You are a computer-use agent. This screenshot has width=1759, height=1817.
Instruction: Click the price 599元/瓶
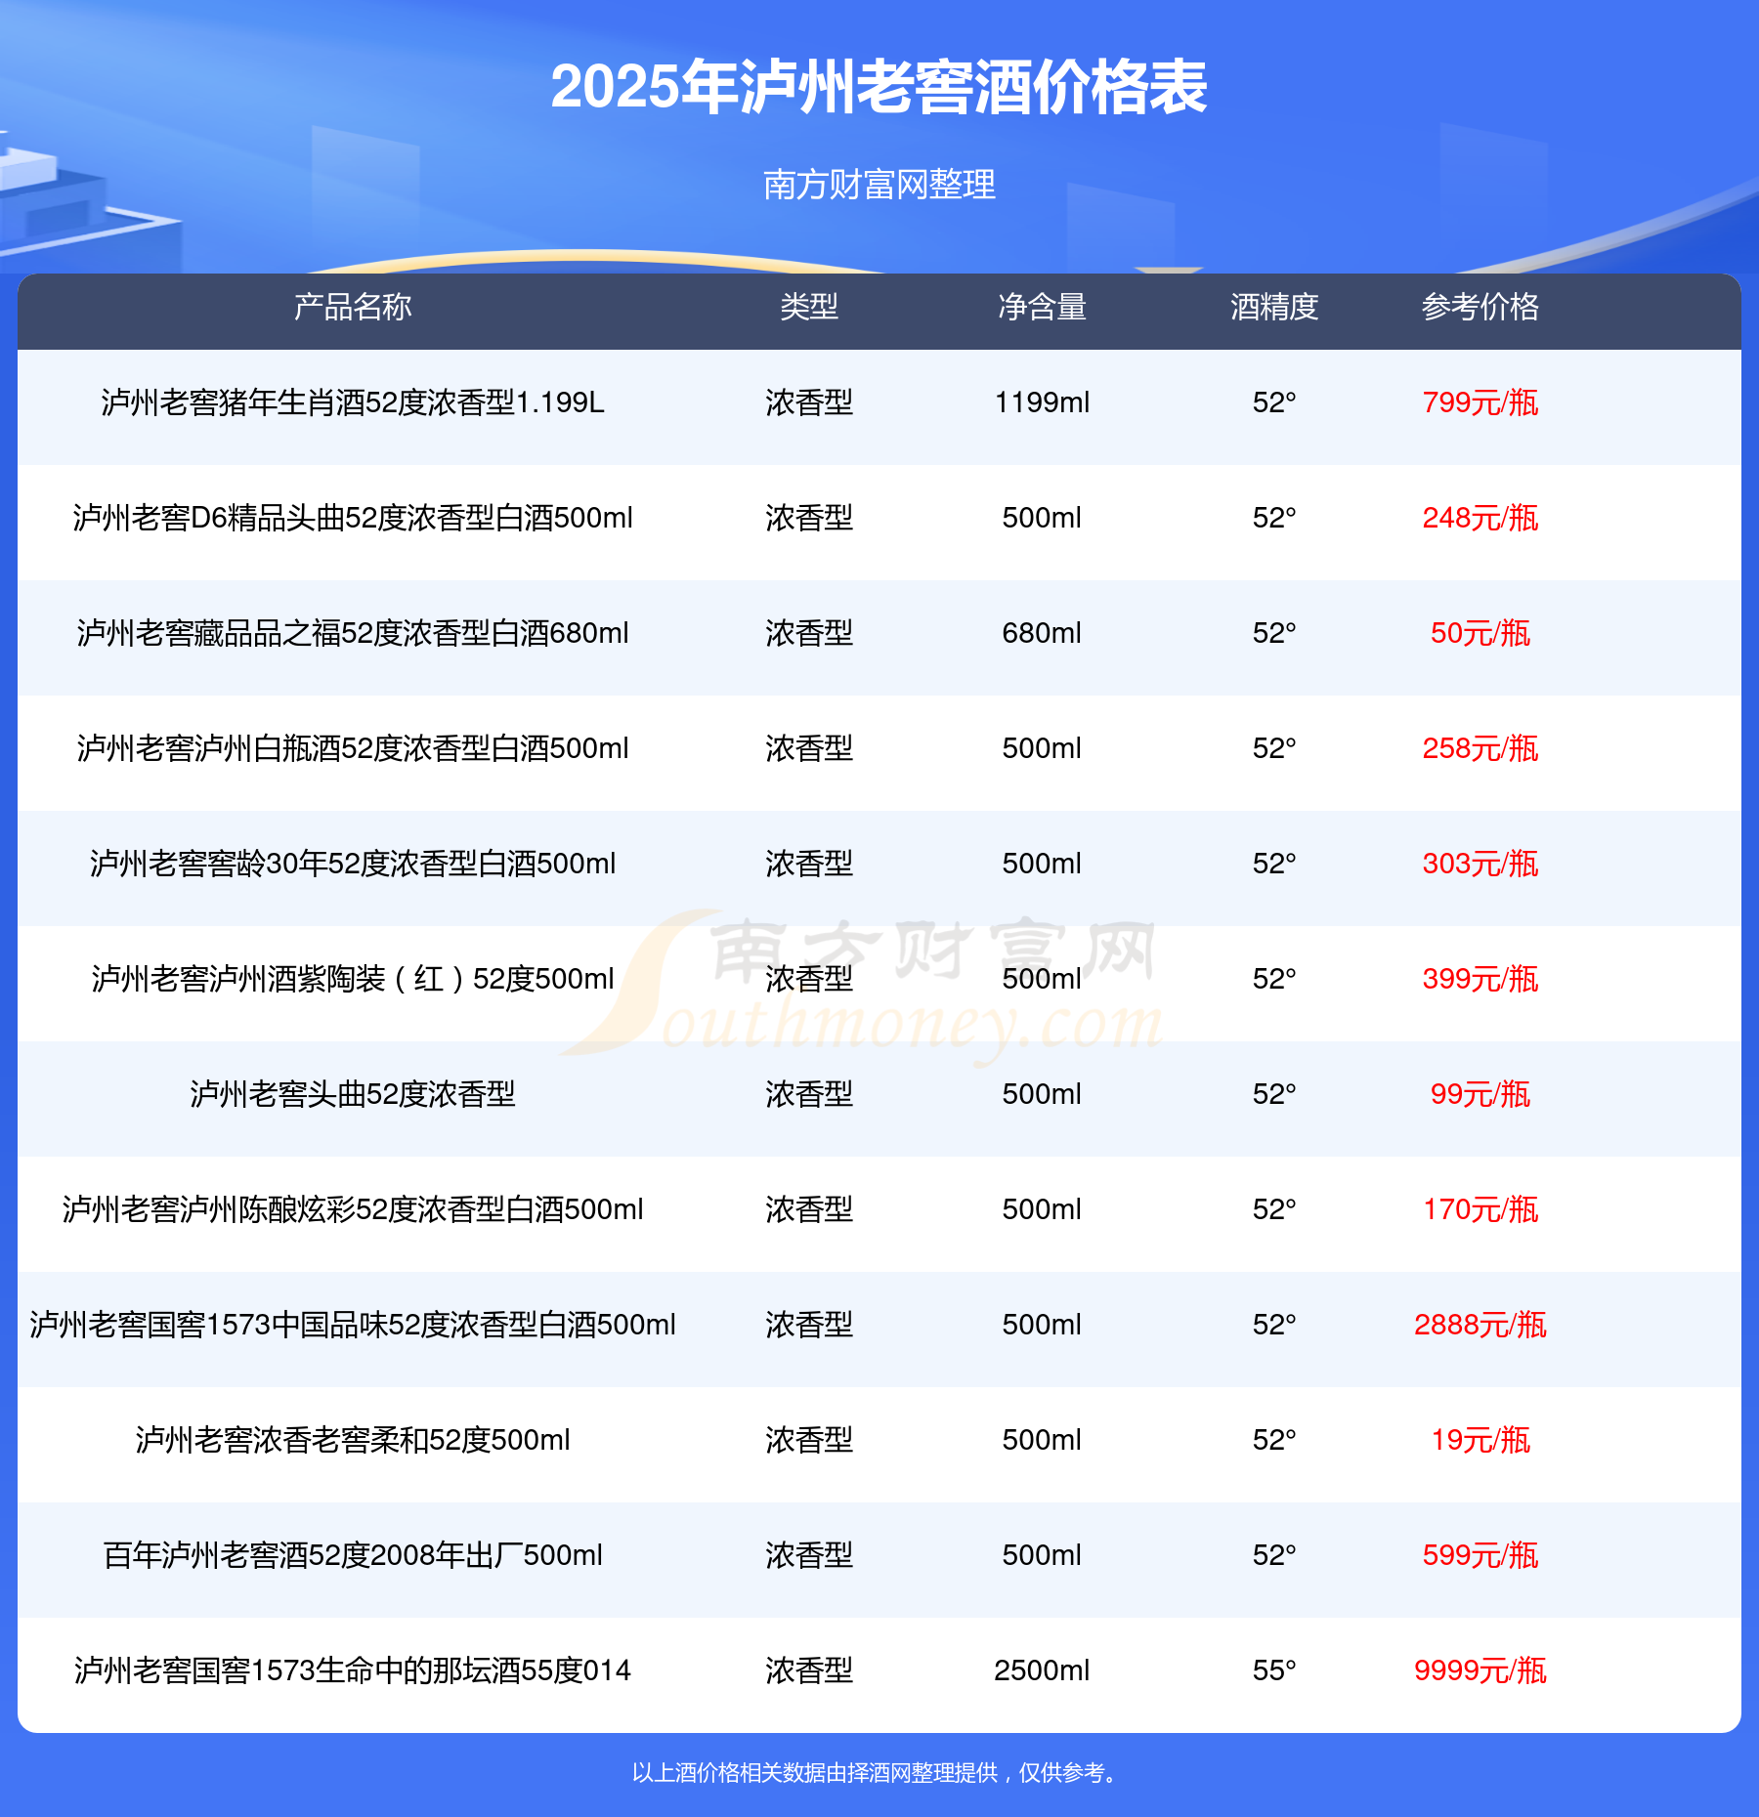click(x=1480, y=1555)
